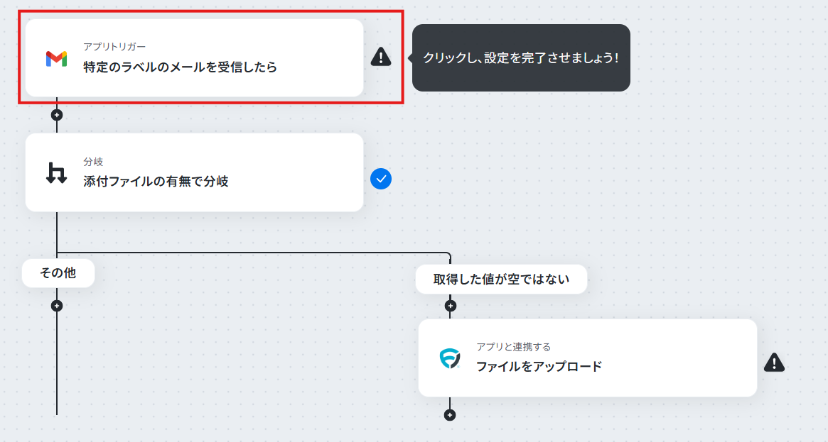The image size is (828, 442).
Task: Select the その他 branch label
Action: tap(58, 273)
